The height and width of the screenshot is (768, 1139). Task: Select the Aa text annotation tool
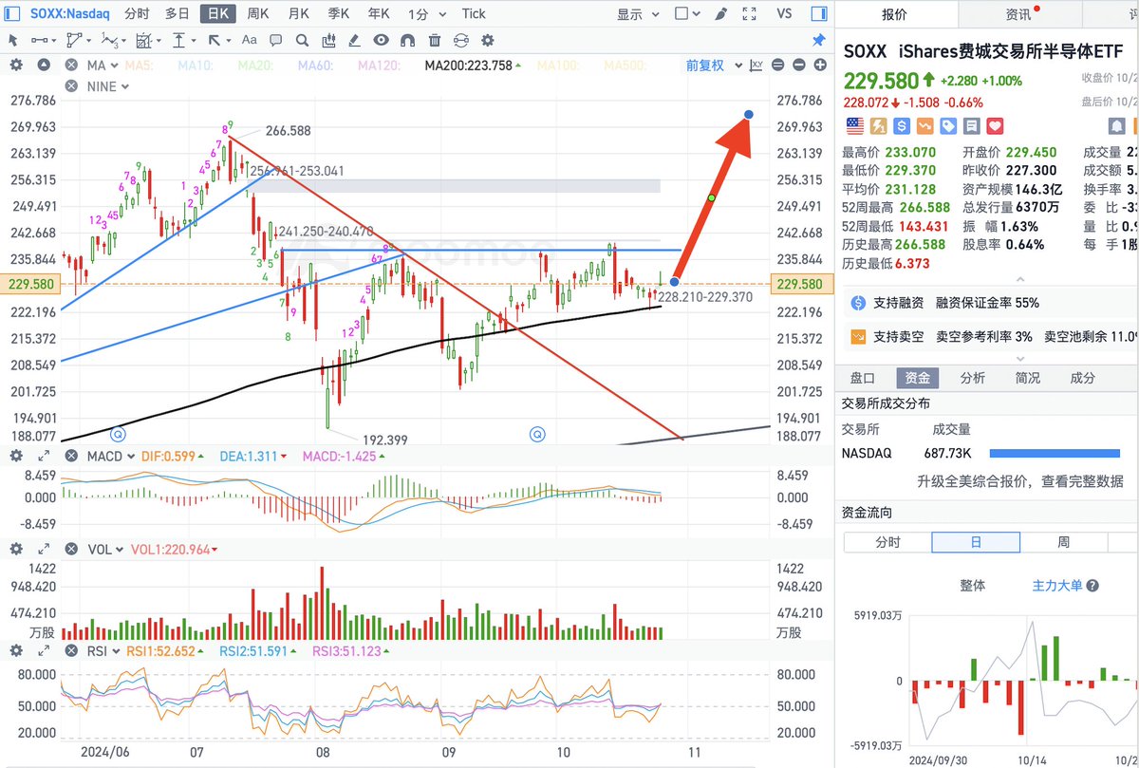pyautogui.click(x=250, y=40)
